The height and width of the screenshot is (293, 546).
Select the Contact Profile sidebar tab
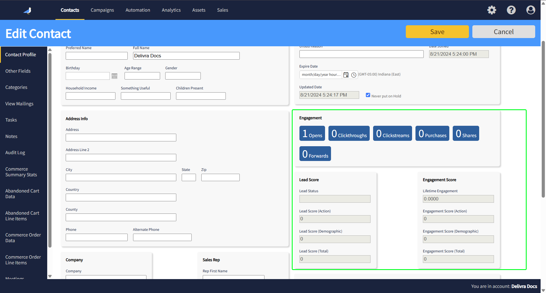click(x=24, y=55)
